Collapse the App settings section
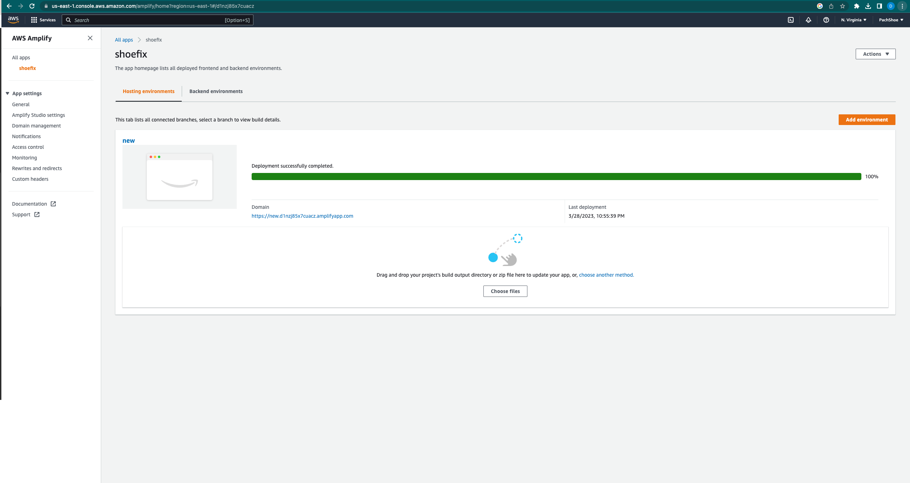Viewport: 910px width, 483px height. [7, 93]
